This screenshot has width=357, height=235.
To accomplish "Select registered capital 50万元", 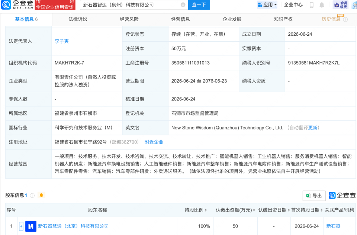I will [x=179, y=49].
